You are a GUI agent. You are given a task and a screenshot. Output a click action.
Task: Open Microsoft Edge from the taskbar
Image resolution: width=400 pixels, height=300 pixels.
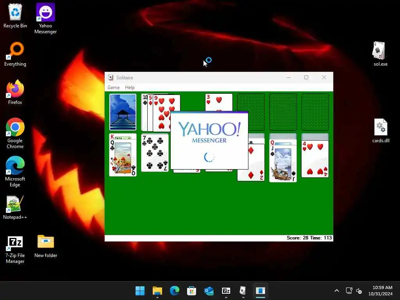(175, 291)
